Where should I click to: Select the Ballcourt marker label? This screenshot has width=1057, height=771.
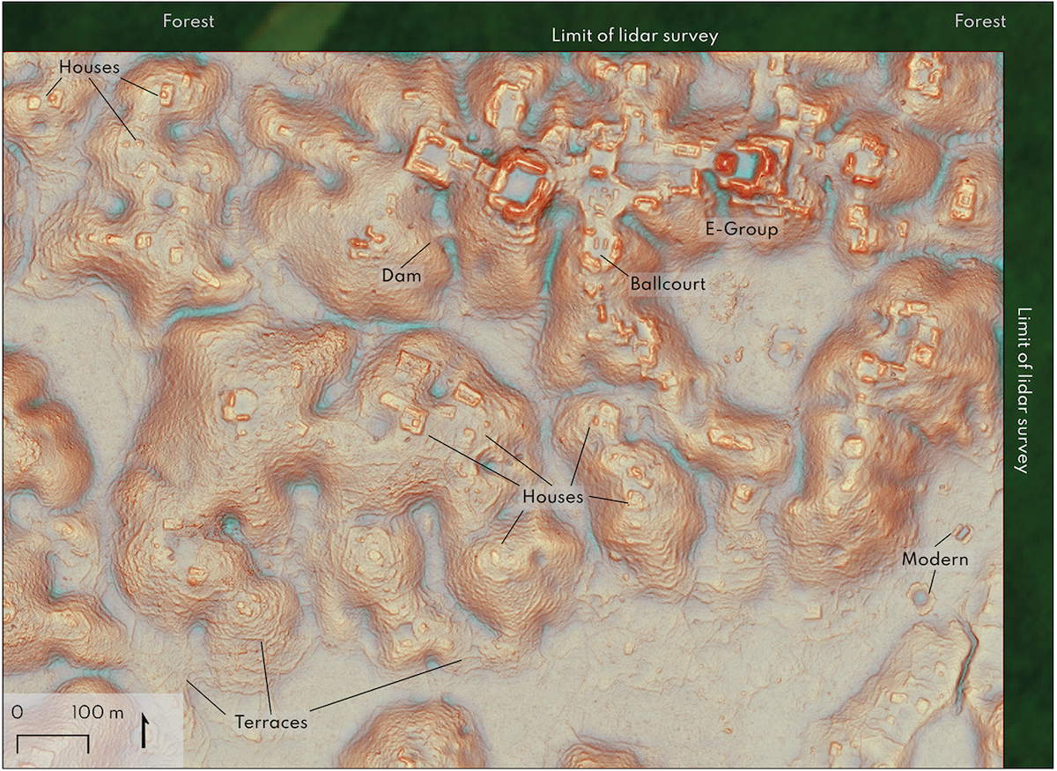pyautogui.click(x=668, y=284)
